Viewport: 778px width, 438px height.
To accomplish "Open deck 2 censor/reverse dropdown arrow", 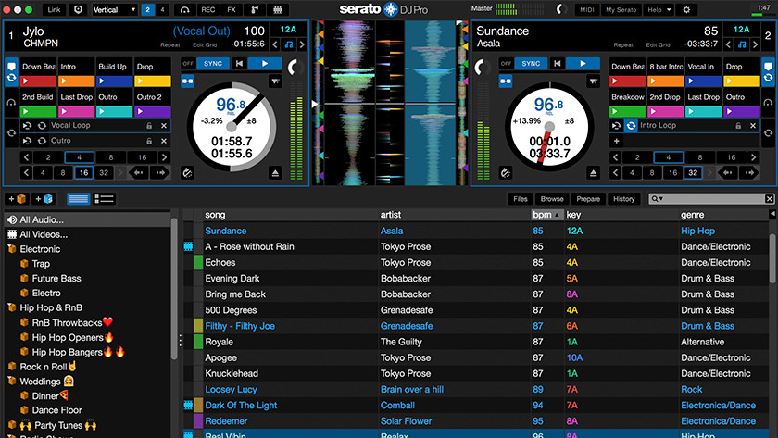I will (x=593, y=81).
